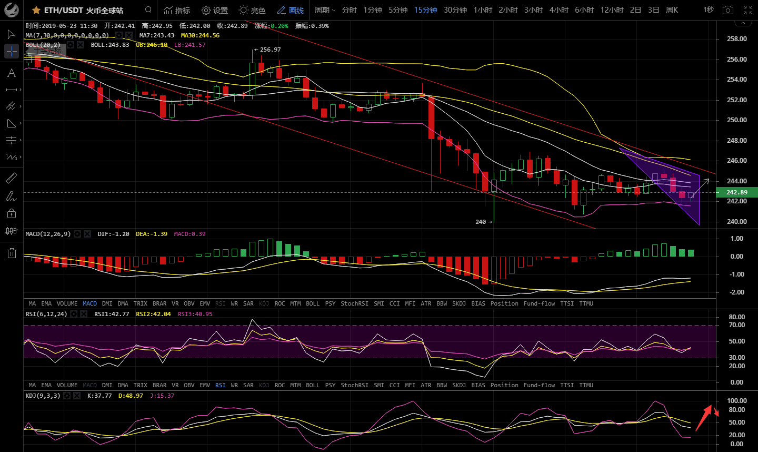Expand the Fibonacci tool options arrow
The width and height of the screenshot is (758, 452).
pyautogui.click(x=21, y=140)
